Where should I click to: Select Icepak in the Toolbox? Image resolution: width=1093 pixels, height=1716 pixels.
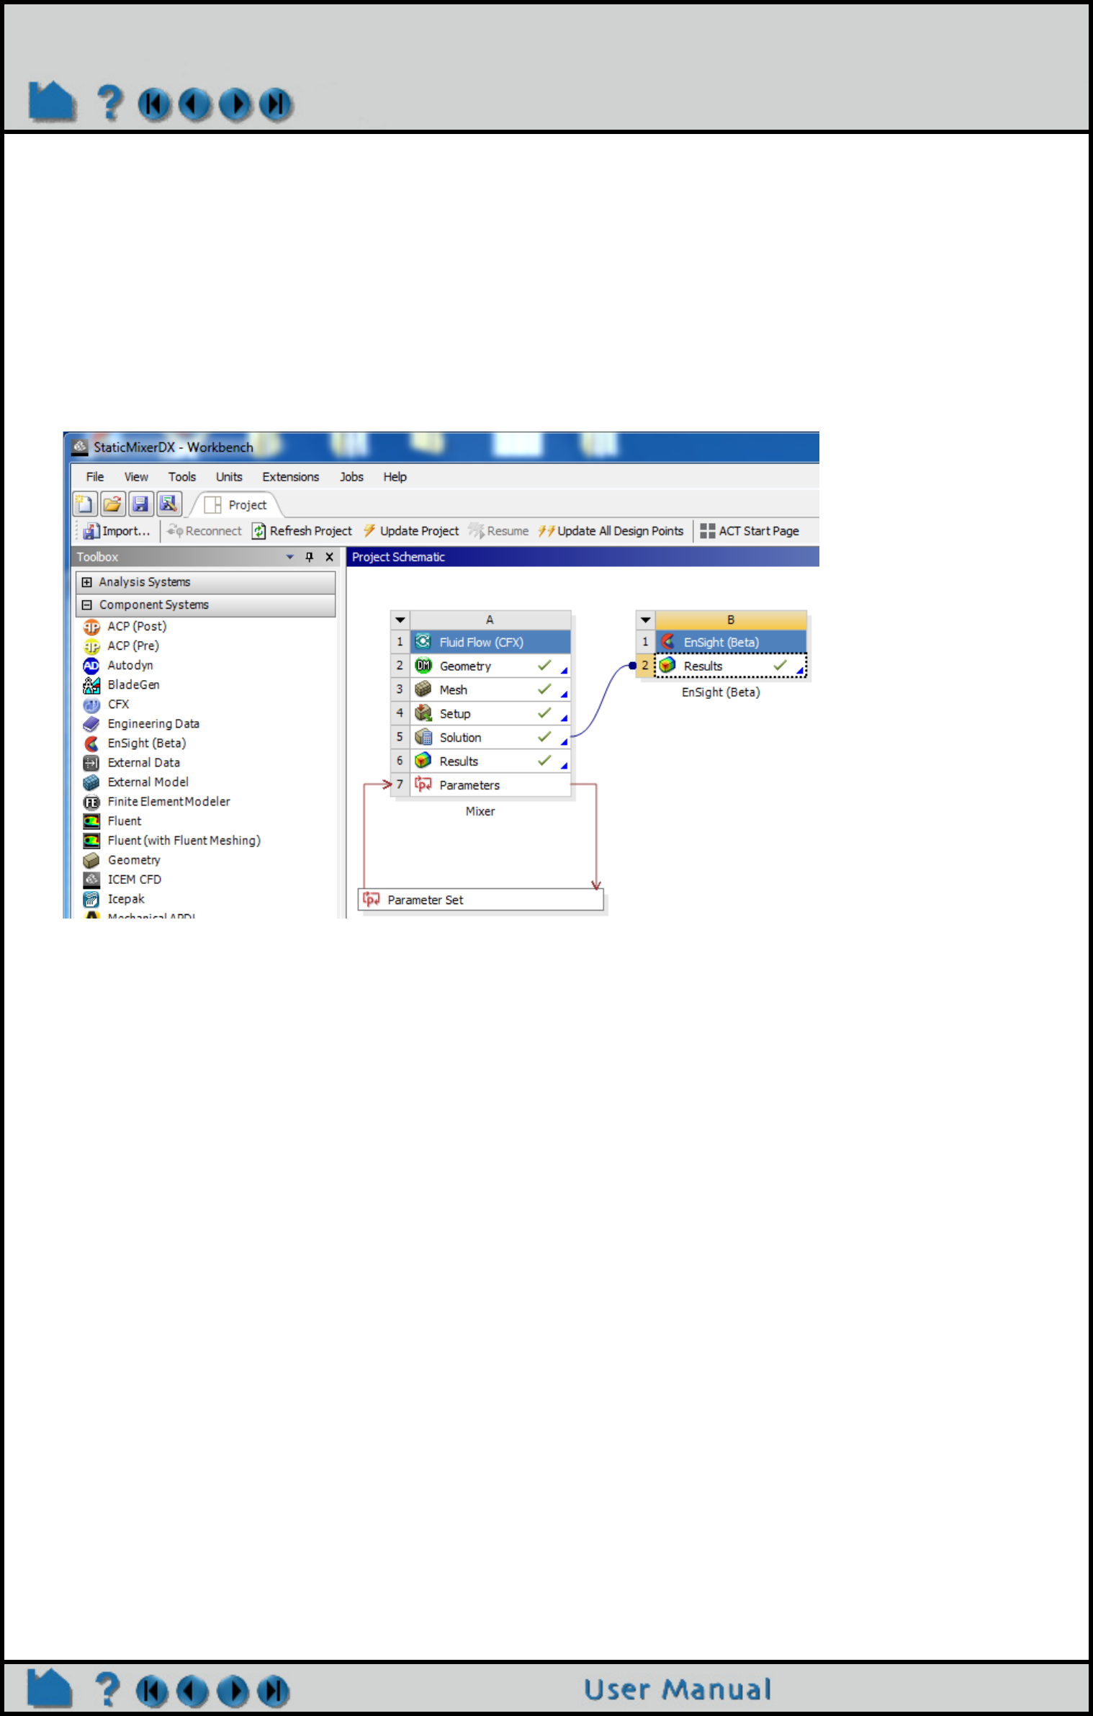coord(126,898)
